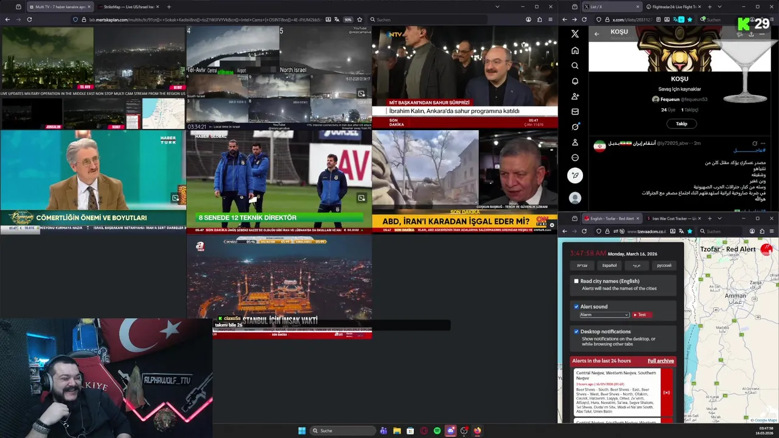Screen dimensions: 779x438
Task: Switch Tzofar language to Español
Action: coord(609,265)
